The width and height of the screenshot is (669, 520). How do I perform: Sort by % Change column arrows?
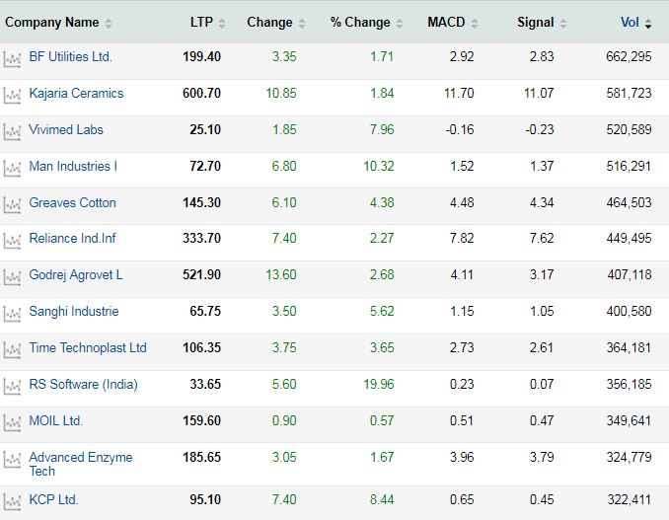tap(400, 24)
